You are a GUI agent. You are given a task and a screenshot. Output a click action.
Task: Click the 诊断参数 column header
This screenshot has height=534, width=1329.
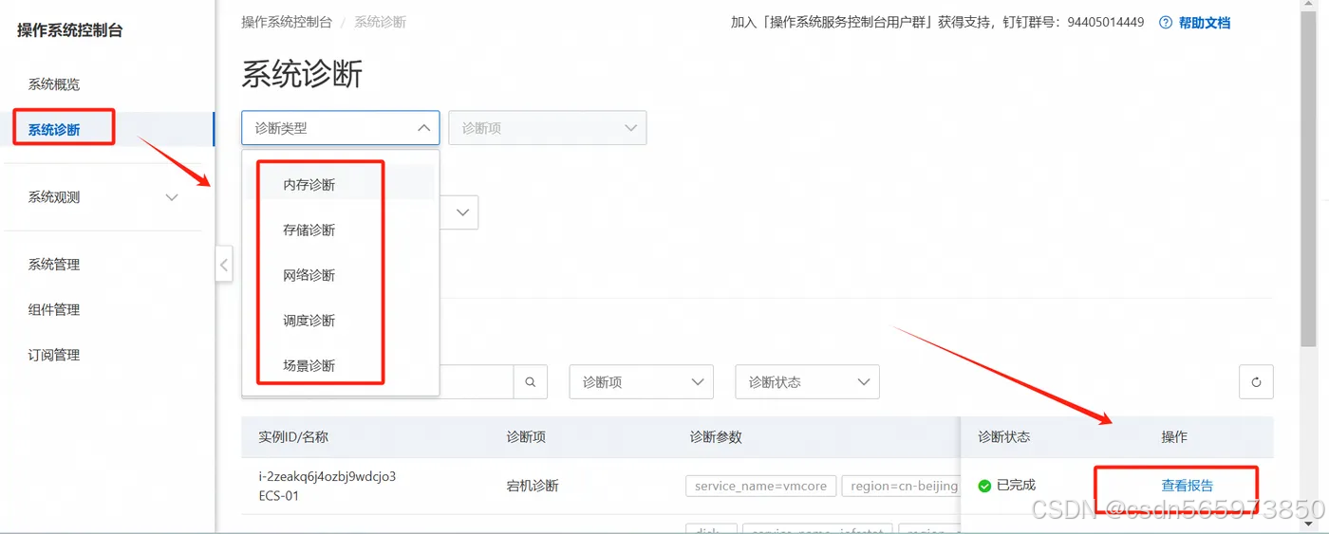716,437
